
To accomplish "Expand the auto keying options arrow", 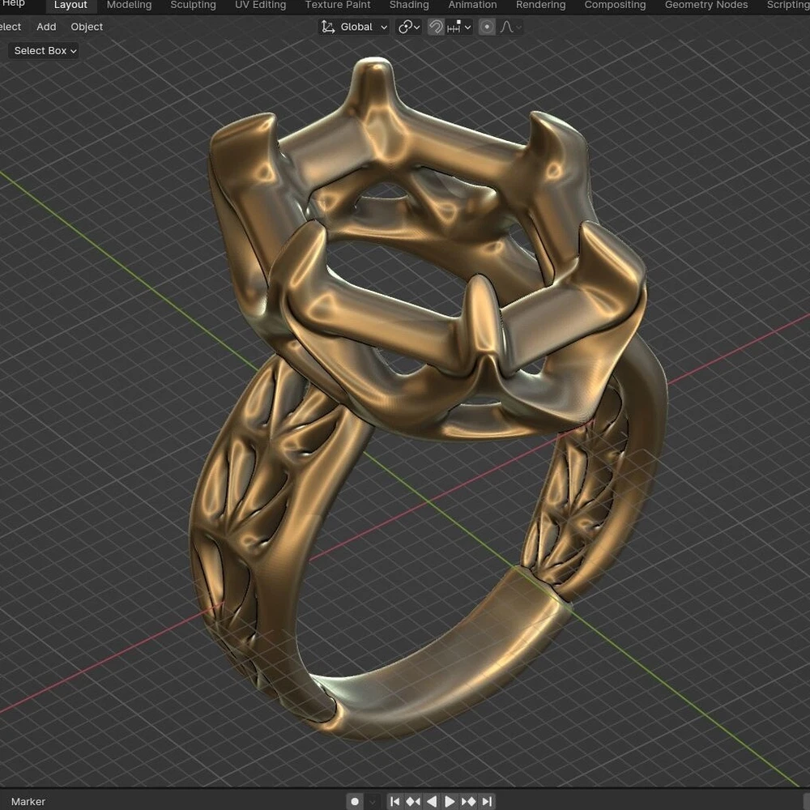I will [371, 801].
